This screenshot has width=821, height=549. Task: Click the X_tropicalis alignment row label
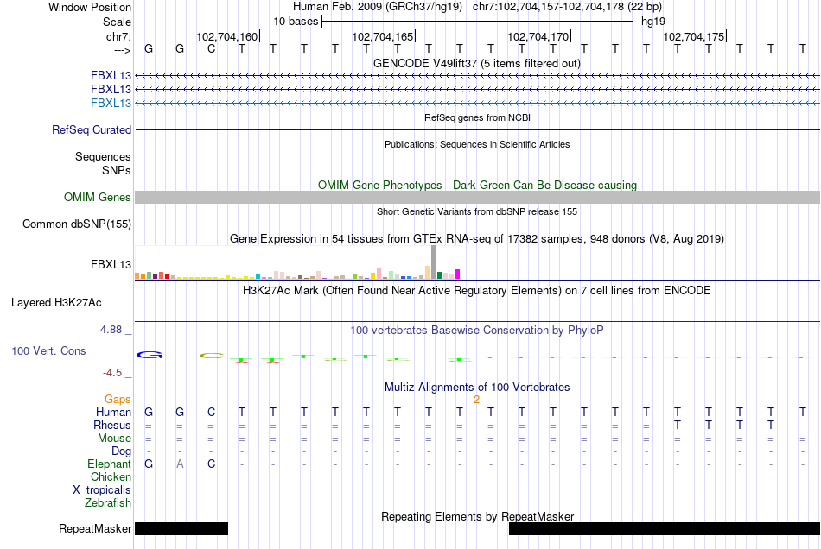click(x=102, y=490)
